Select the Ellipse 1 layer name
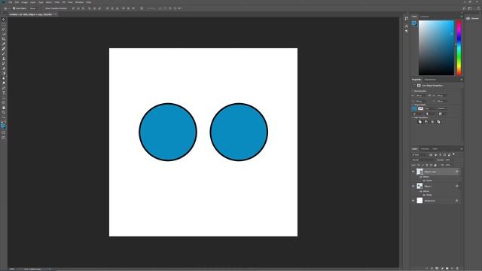The width and height of the screenshot is (482, 271). [428, 186]
